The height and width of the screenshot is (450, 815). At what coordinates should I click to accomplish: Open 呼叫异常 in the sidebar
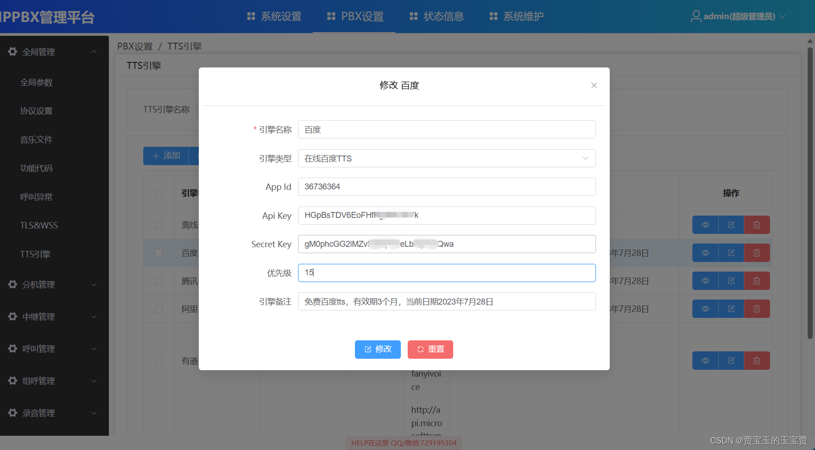[36, 197]
